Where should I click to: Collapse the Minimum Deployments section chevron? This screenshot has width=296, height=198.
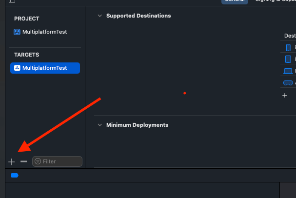coord(100,125)
